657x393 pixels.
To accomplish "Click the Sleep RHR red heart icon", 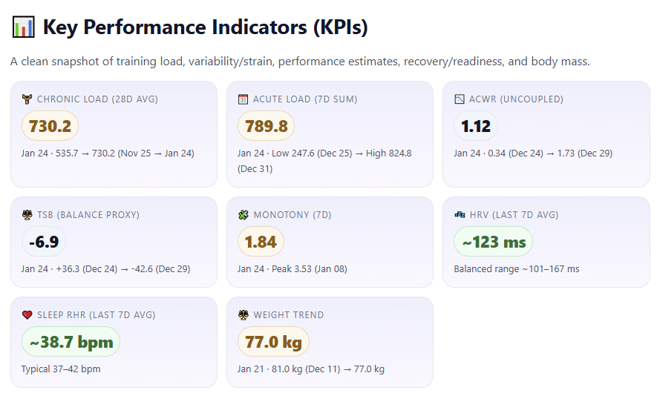I will click(27, 314).
